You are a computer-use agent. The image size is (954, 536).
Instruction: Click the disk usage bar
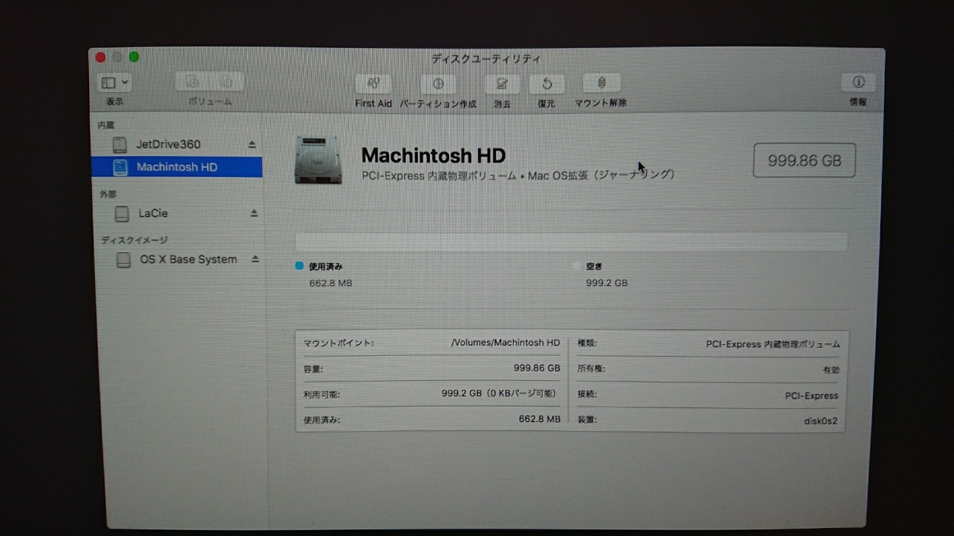pos(571,242)
